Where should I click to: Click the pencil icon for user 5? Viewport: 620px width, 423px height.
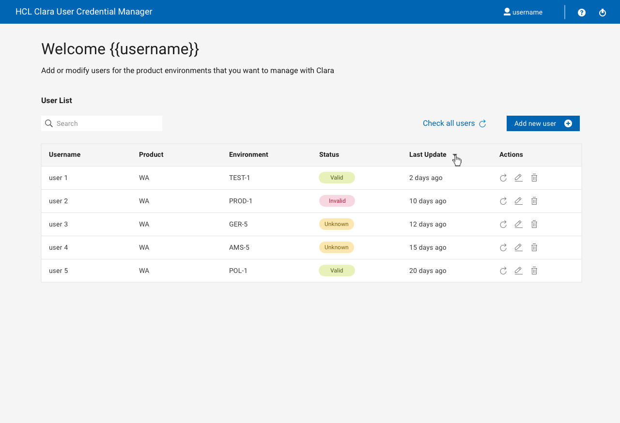coord(518,271)
